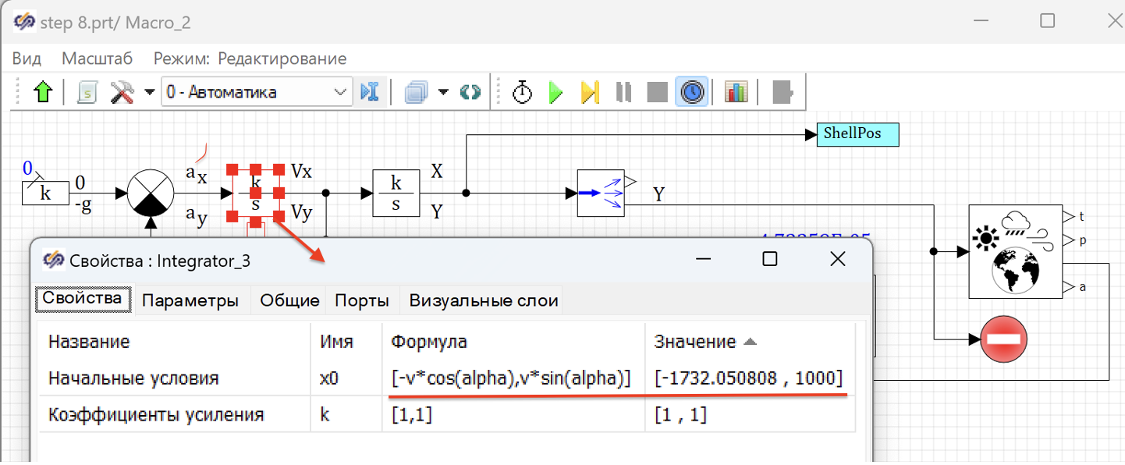This screenshot has height=465, width=1125.
Task: Maximize the Свойства : Integrator_3 window
Action: click(770, 259)
